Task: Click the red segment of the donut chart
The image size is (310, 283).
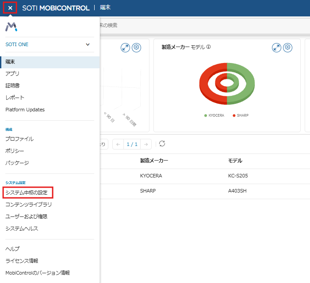Action: click(x=204, y=83)
